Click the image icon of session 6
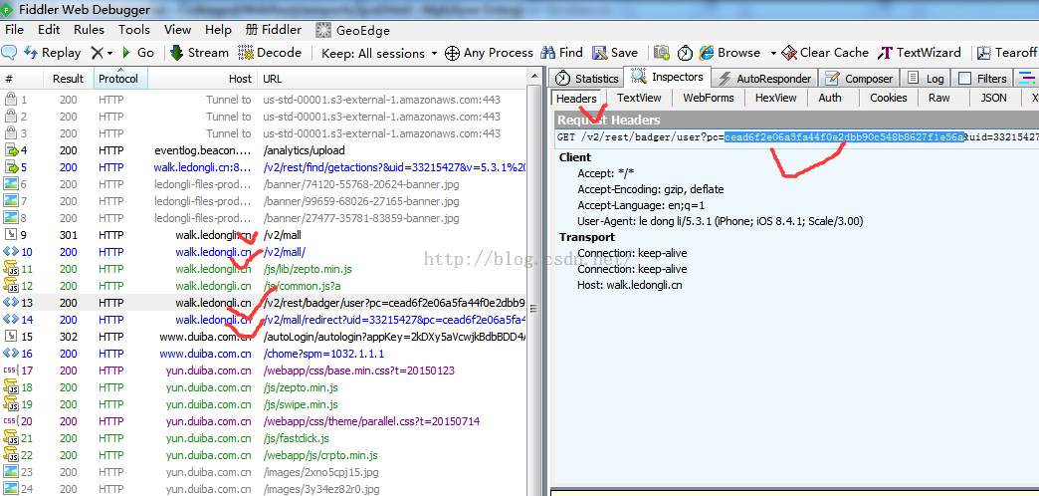 pos(11,184)
